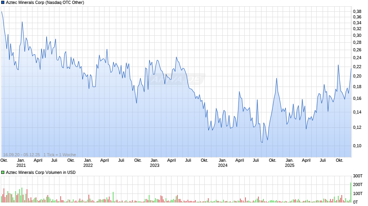The width and height of the screenshot is (368, 206).
Task: Click the 0,22 price axis label
Action: tap(357, 67)
